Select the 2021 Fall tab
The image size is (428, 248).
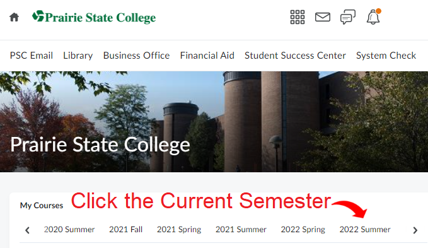[126, 230]
